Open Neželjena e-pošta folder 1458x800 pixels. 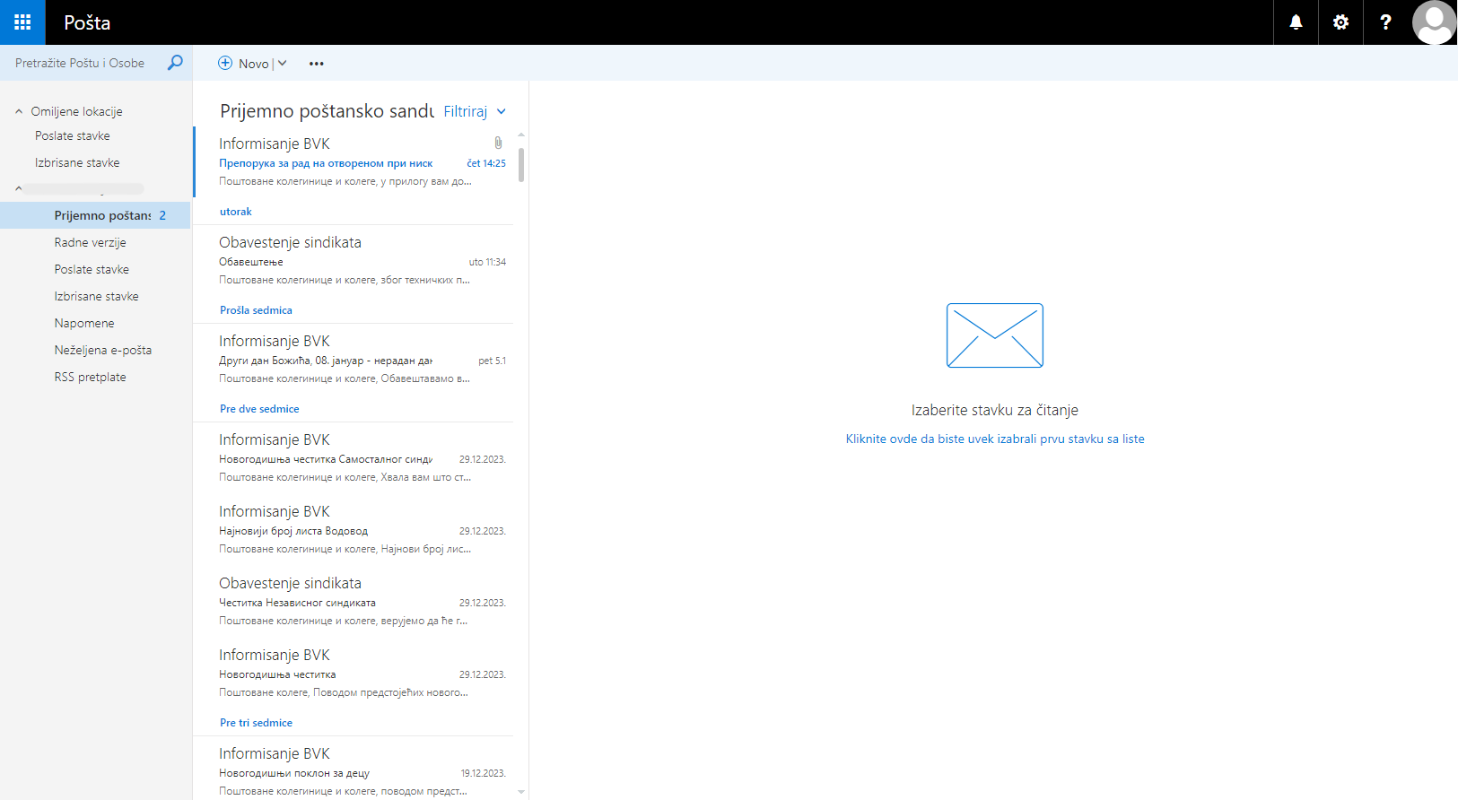[102, 350]
